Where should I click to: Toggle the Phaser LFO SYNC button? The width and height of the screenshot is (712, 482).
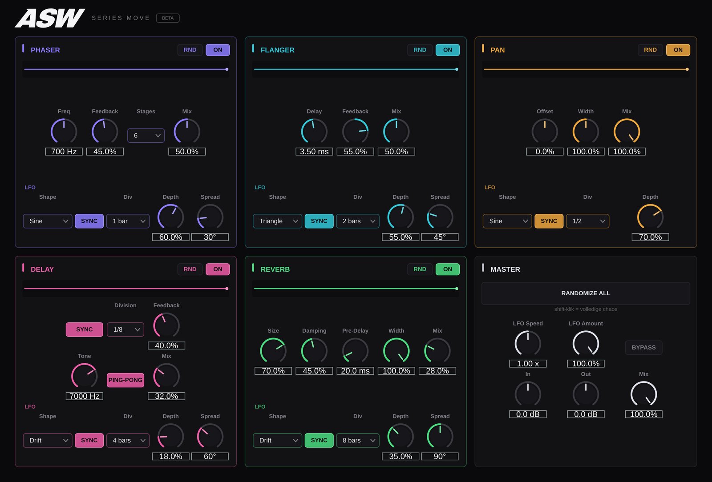click(89, 221)
